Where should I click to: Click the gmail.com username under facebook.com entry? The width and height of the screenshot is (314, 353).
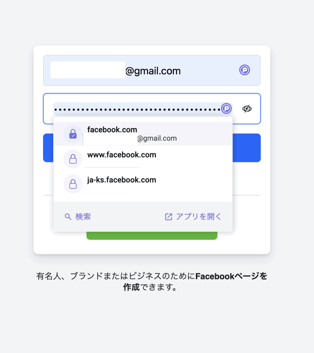(130, 138)
